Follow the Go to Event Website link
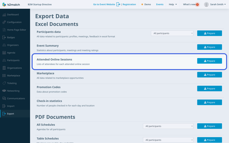 (104, 4)
